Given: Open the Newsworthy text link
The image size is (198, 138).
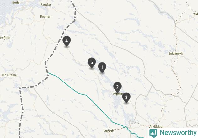Looking at the screenshot, I should pyautogui.click(x=178, y=133).
